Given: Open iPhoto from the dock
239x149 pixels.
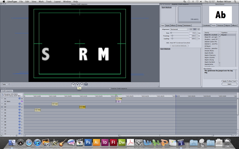Looking at the screenshot, I should [46, 143].
